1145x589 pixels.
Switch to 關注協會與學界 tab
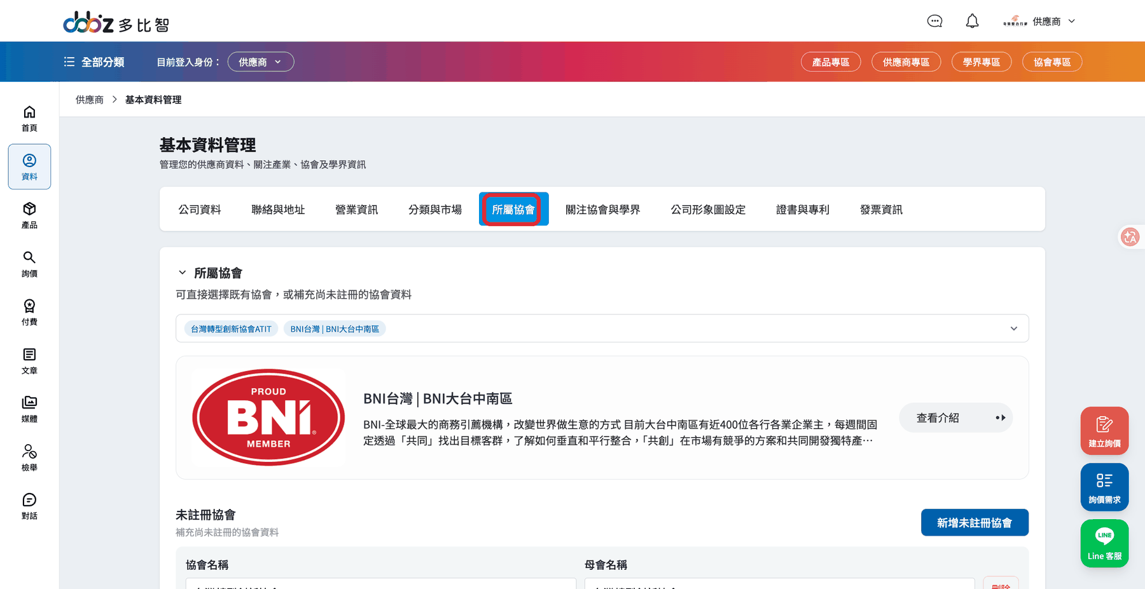tap(603, 209)
